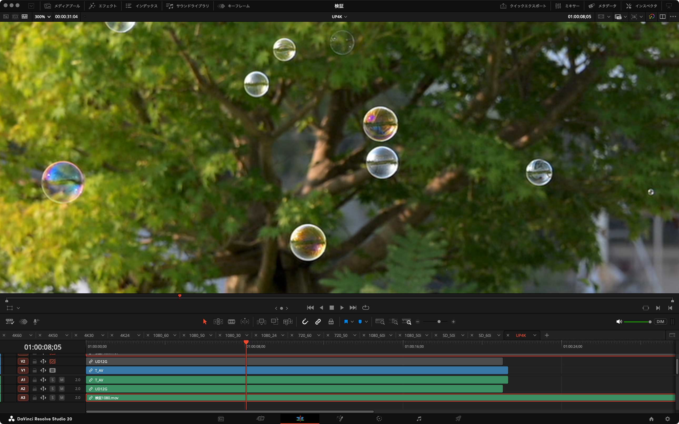The image size is (679, 424).
Task: Open the 300% viewer zoom dropdown
Action: tap(42, 17)
